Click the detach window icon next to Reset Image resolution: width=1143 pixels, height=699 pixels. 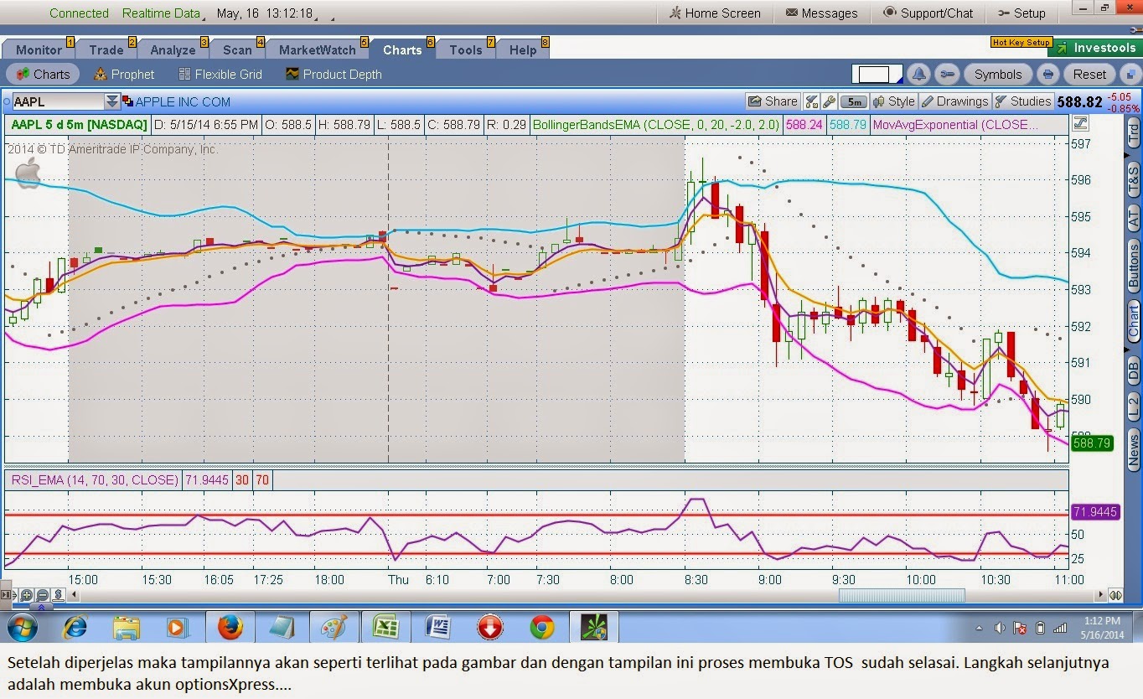(x=1130, y=74)
